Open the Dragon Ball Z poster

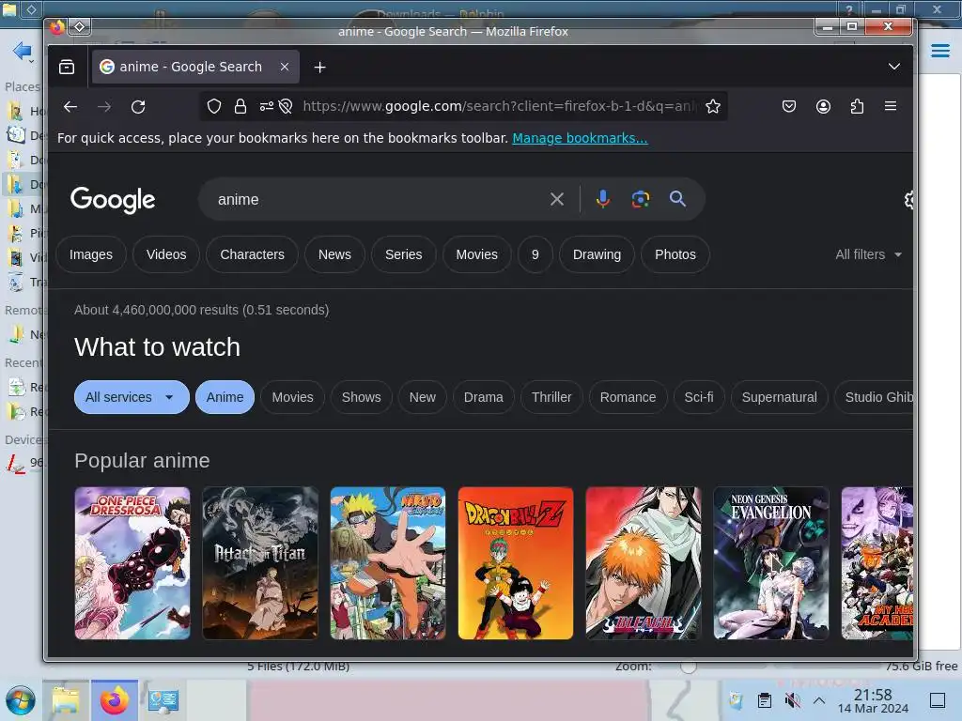tap(516, 563)
